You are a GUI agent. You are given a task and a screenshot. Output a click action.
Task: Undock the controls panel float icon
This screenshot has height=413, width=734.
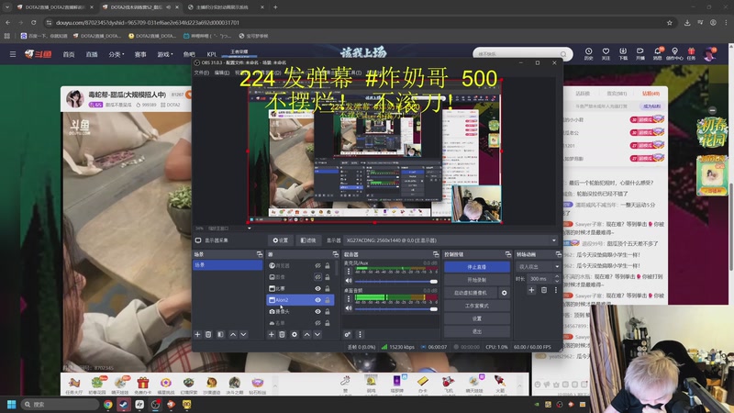(x=508, y=254)
